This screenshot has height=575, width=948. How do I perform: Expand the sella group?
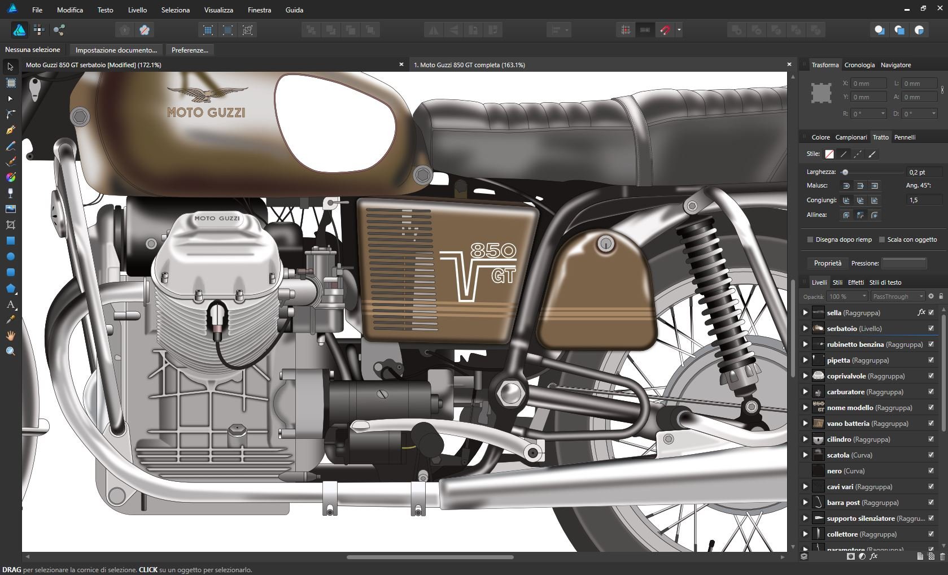806,312
